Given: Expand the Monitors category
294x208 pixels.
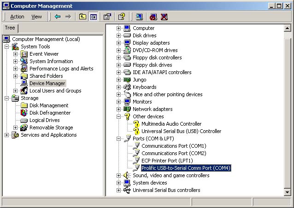Looking at the screenshot, I should click(x=118, y=102).
